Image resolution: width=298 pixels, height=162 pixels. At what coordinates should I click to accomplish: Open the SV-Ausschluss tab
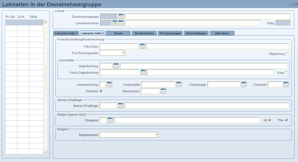tap(144, 33)
